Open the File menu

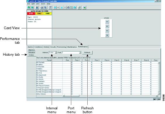coord(29,4)
